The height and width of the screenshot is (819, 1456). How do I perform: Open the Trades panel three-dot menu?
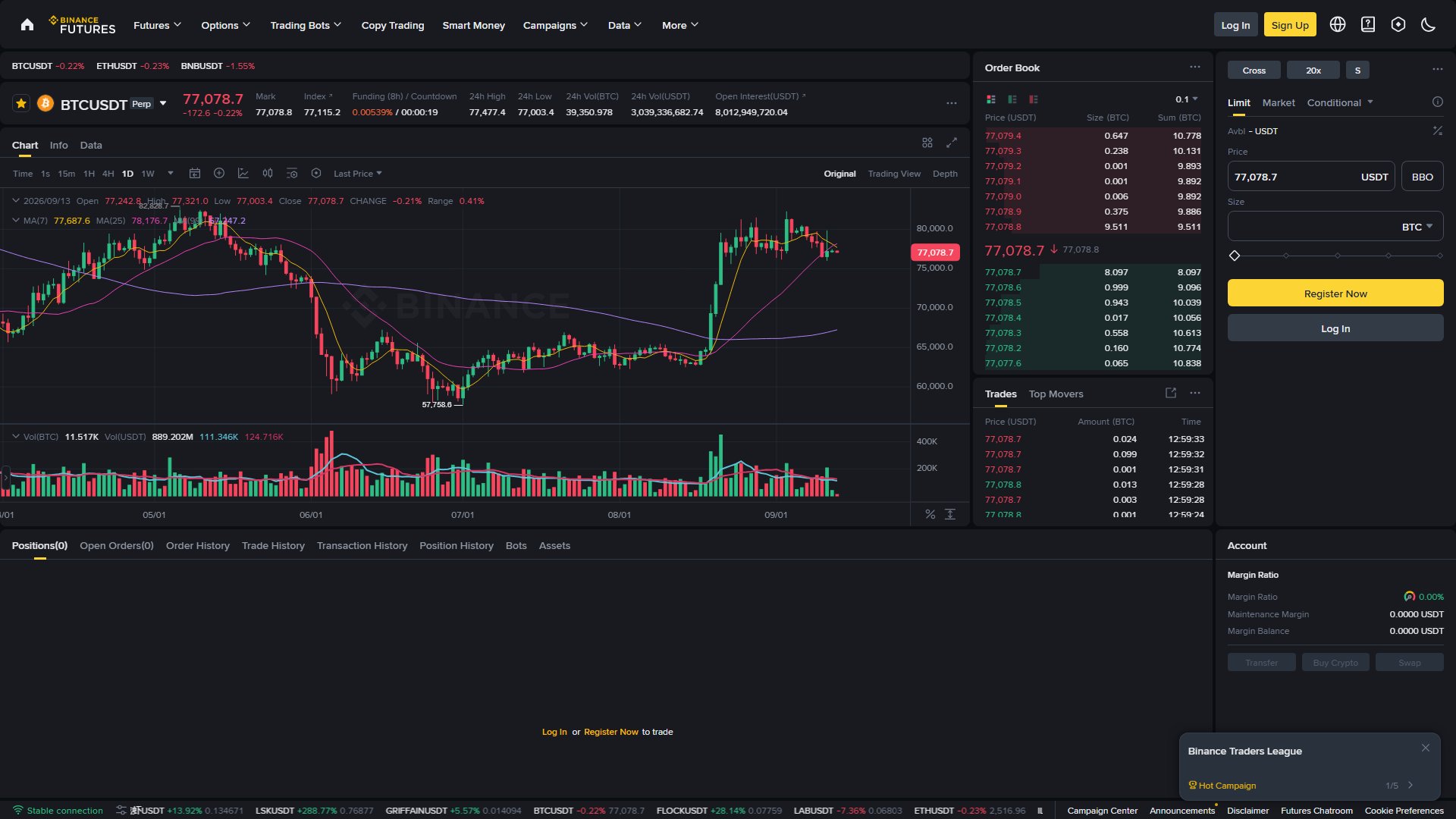1195,393
